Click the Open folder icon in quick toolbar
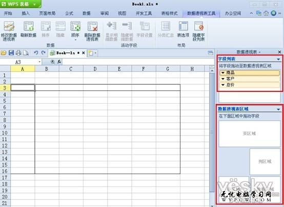284x207 pixels. point(4,53)
